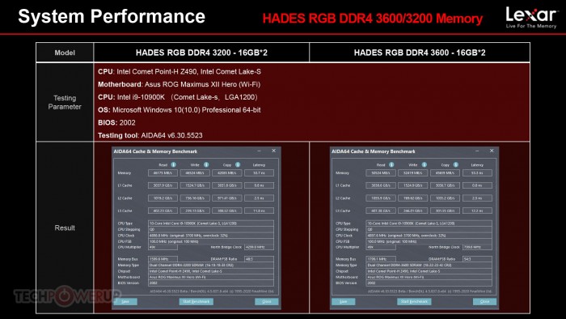Click CPU Type field in DDR4 3200 window
566x319 pixels.
pos(211,223)
